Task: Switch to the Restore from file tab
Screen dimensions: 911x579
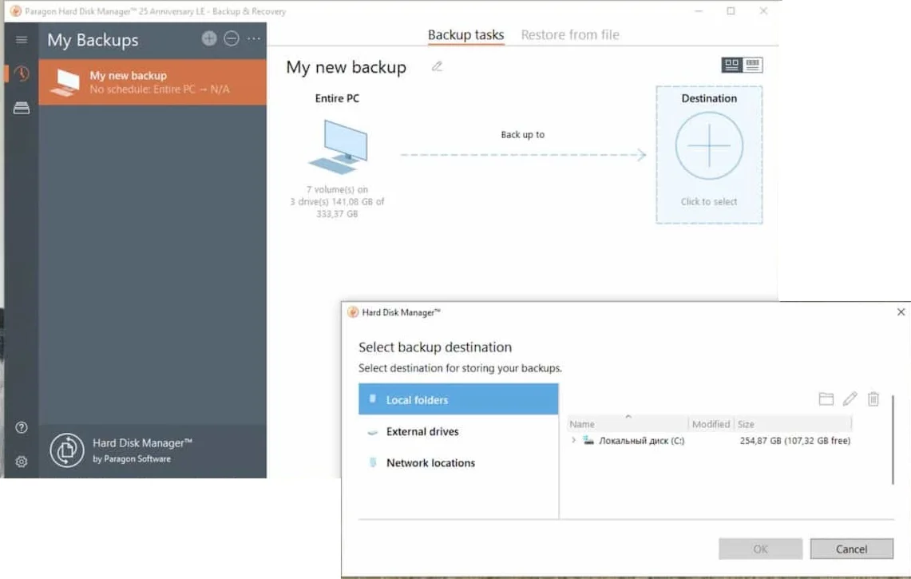Action: [570, 35]
